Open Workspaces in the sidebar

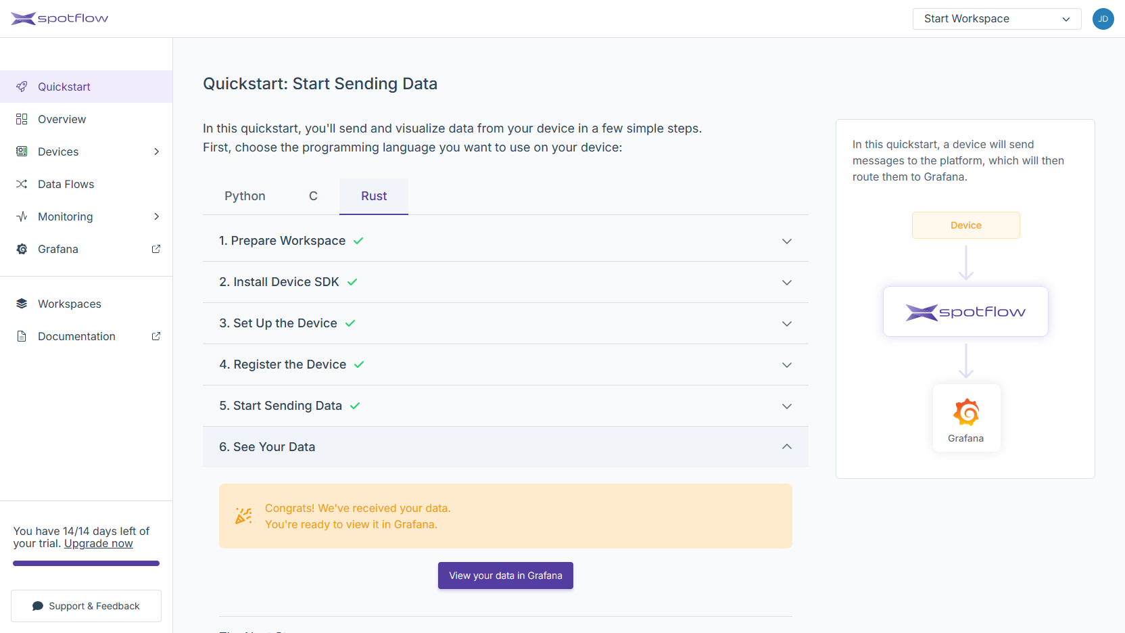click(x=87, y=304)
